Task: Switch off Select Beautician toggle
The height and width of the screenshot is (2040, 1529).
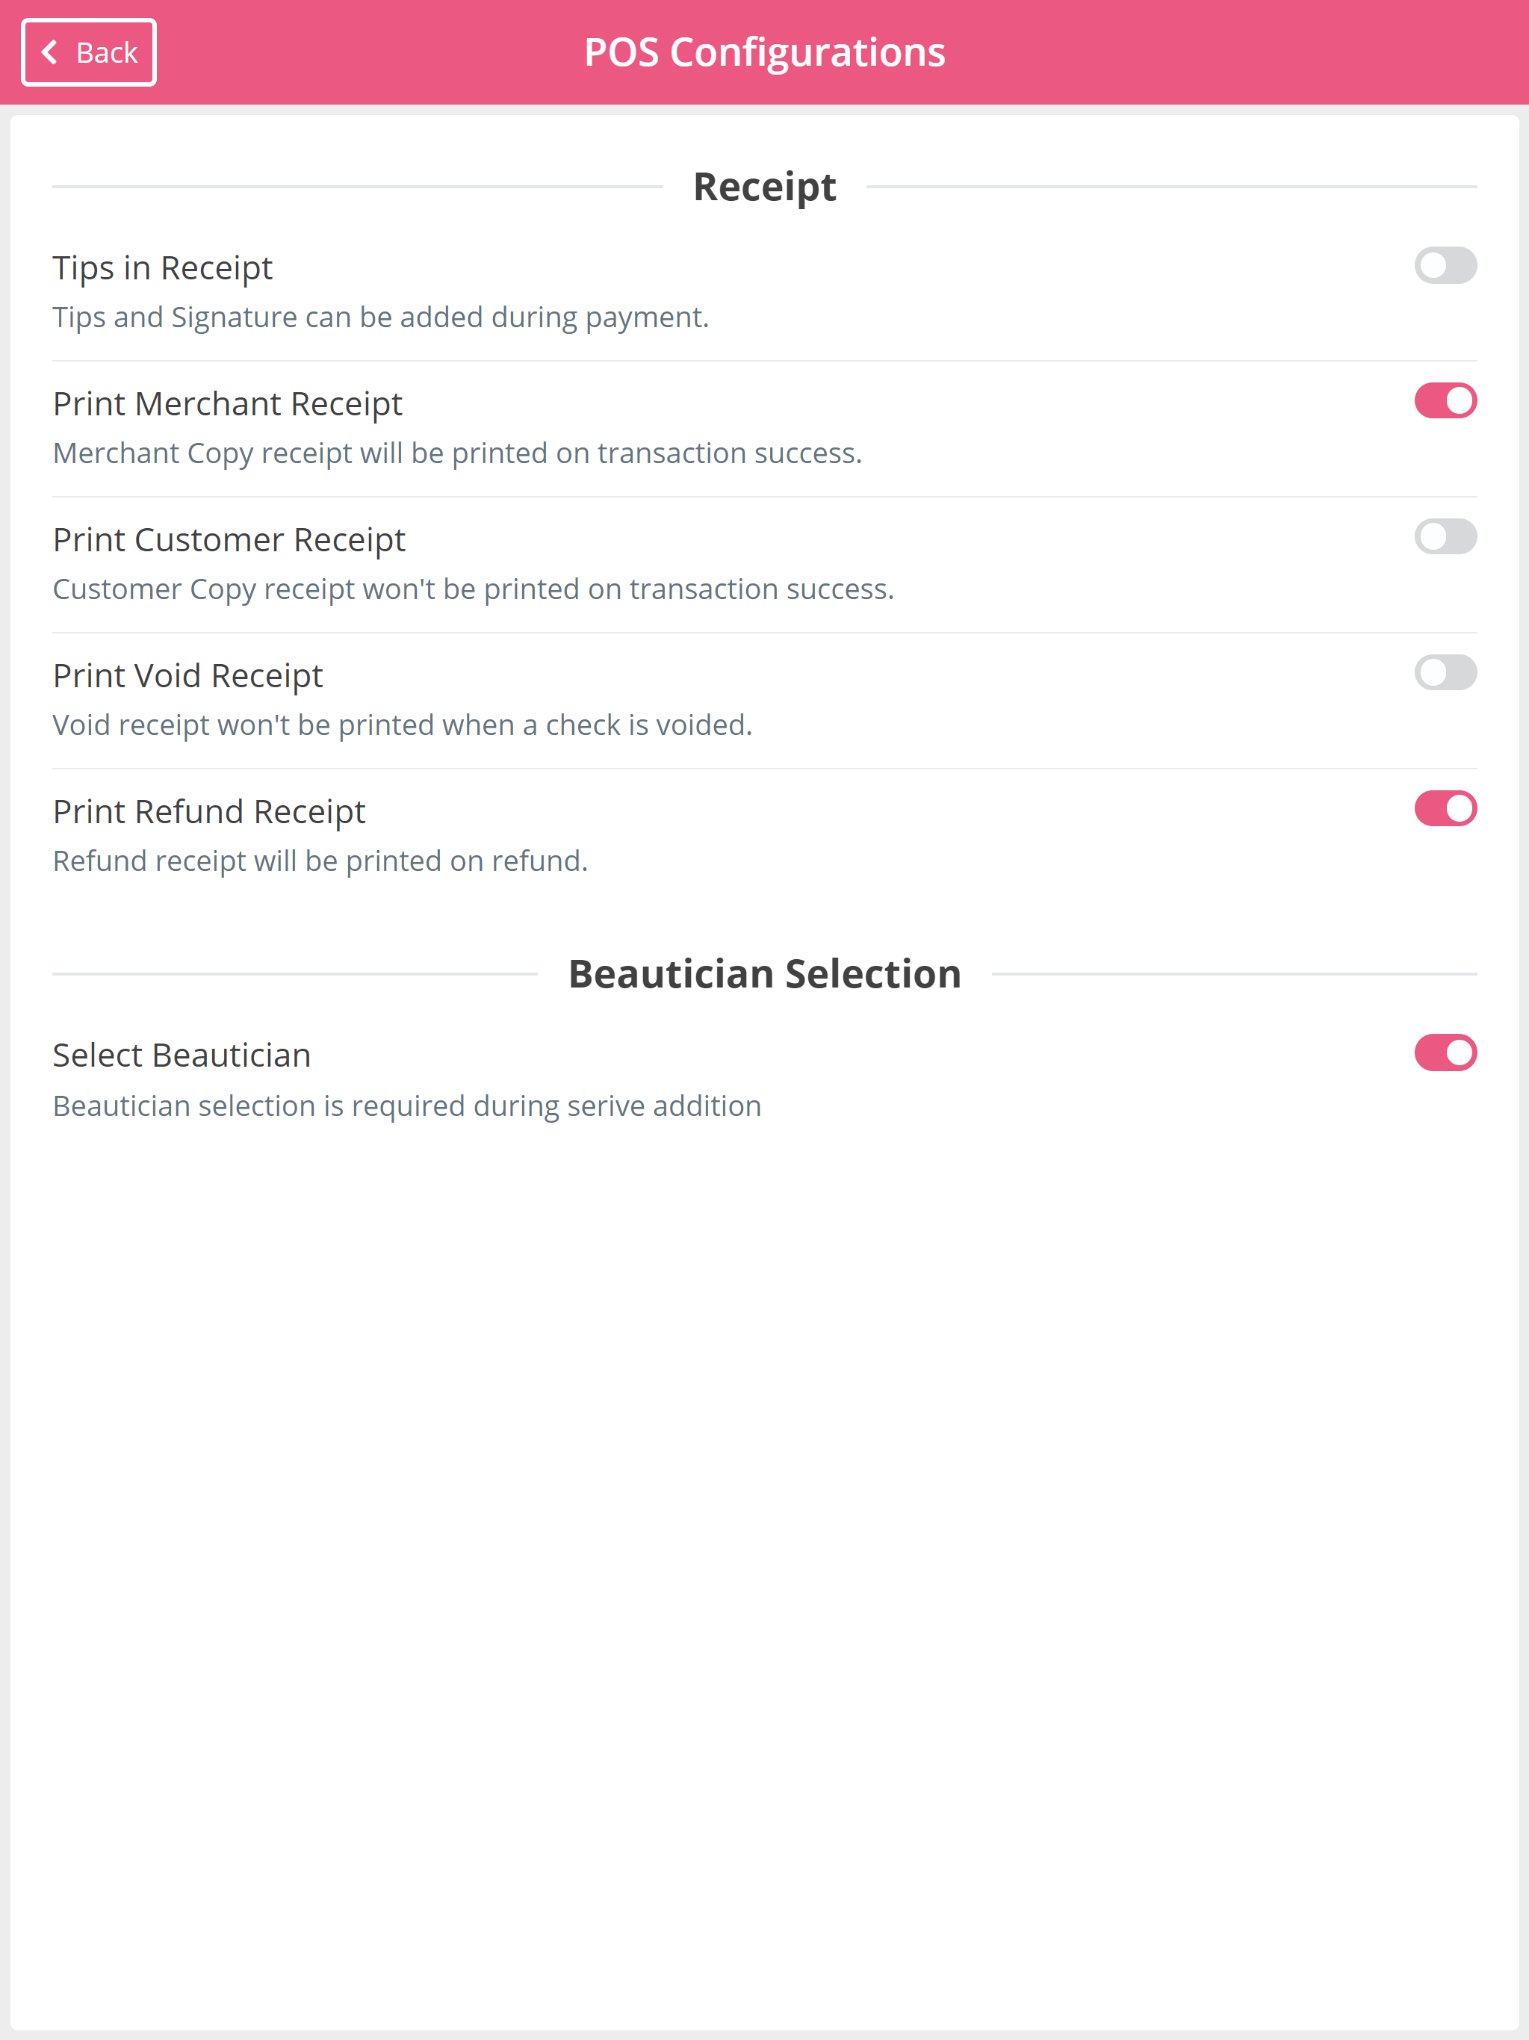Action: pos(1445,1052)
